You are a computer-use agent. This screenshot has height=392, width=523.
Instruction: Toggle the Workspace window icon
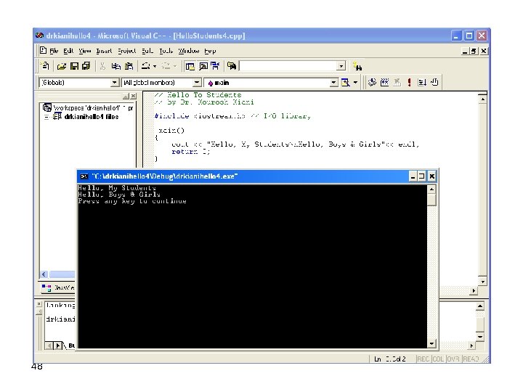pos(190,66)
